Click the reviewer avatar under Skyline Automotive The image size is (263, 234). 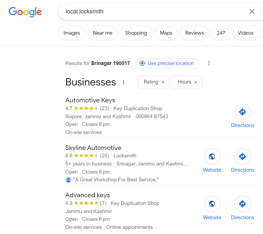pyautogui.click(x=68, y=180)
